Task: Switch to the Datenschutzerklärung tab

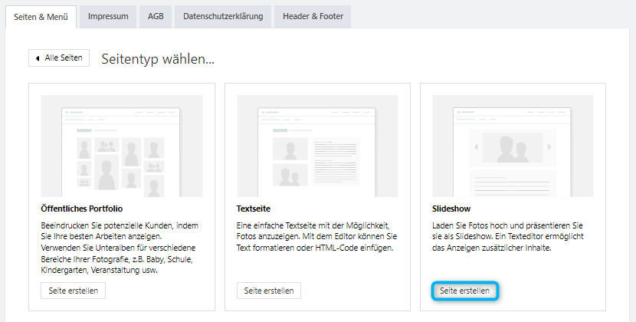Action: (x=223, y=17)
